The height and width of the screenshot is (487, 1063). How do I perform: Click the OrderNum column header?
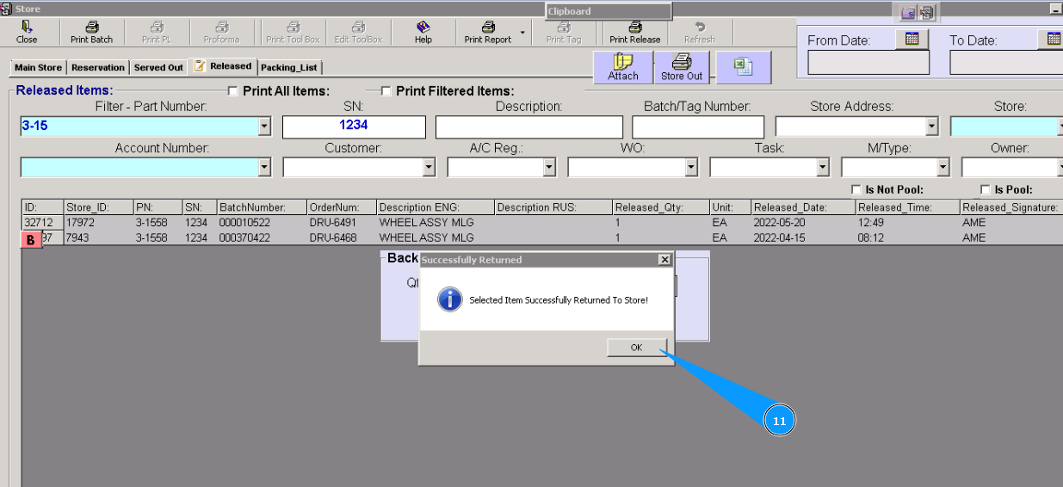342,207
